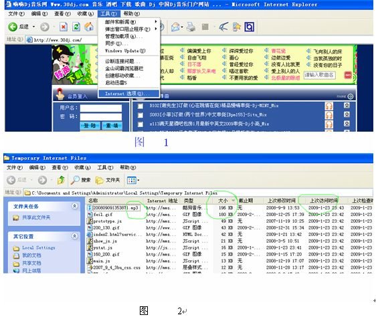Click the 文件夹 Folders button in Explorer

(x=108, y=180)
